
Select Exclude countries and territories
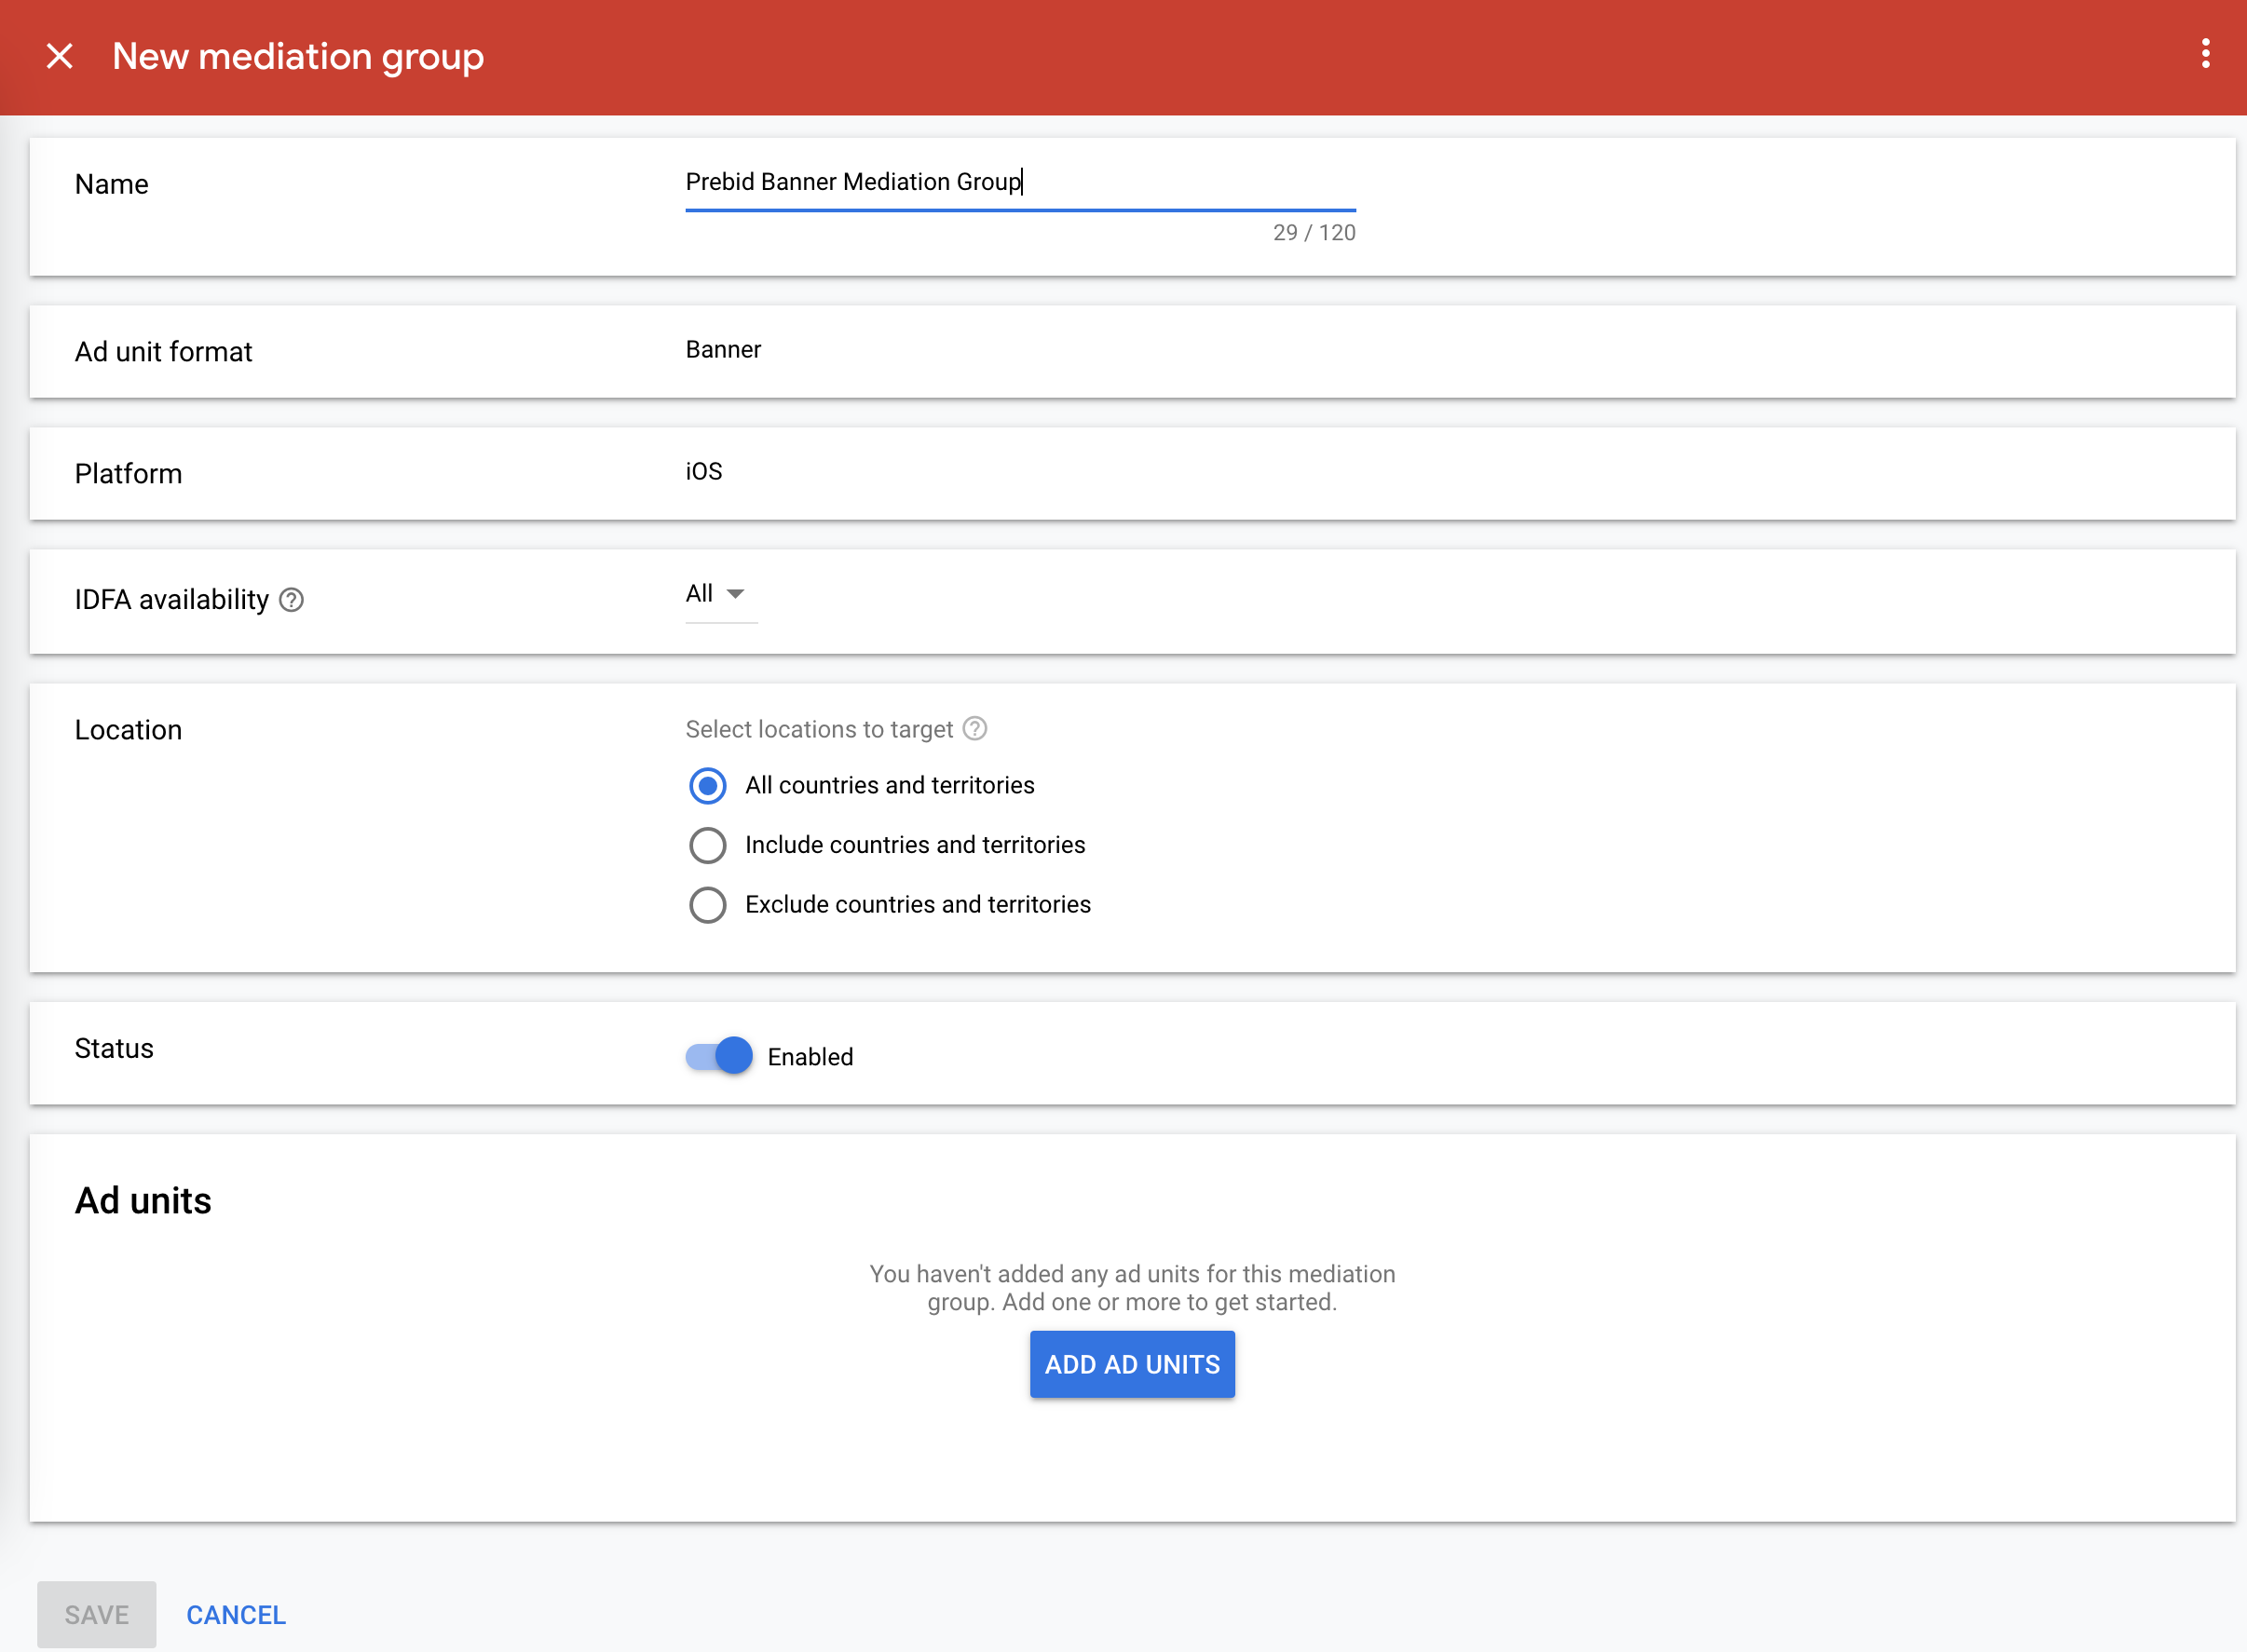tap(707, 905)
